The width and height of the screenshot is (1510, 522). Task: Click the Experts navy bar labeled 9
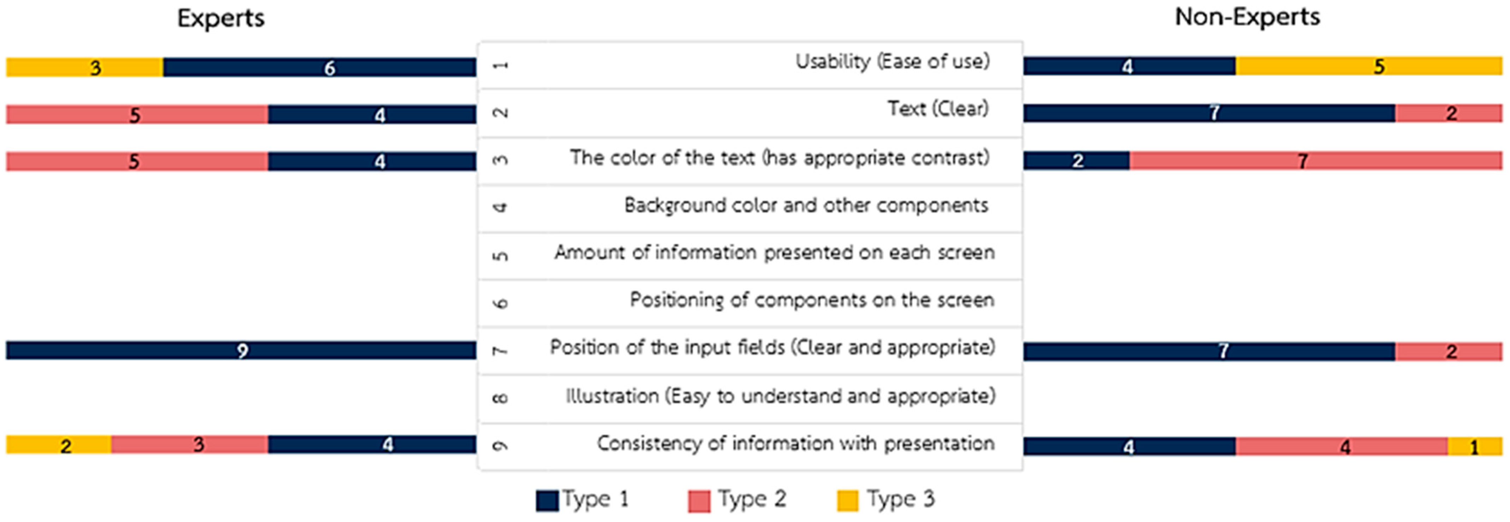click(x=241, y=350)
